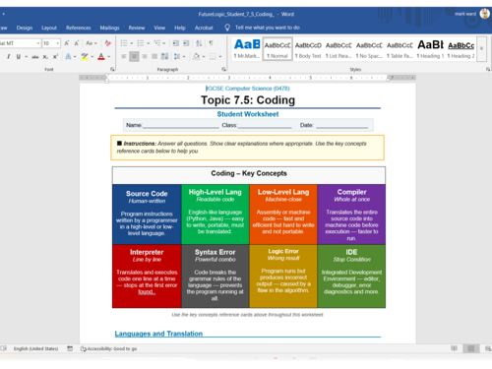
Task: Toggle show paragraph marks
Action: (x=211, y=43)
